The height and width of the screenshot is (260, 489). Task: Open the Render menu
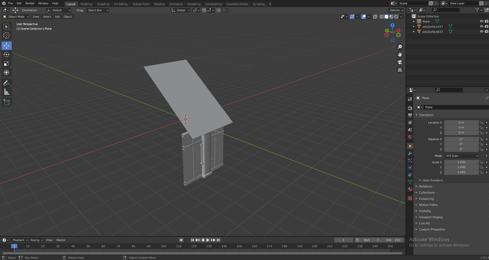tap(30, 3)
